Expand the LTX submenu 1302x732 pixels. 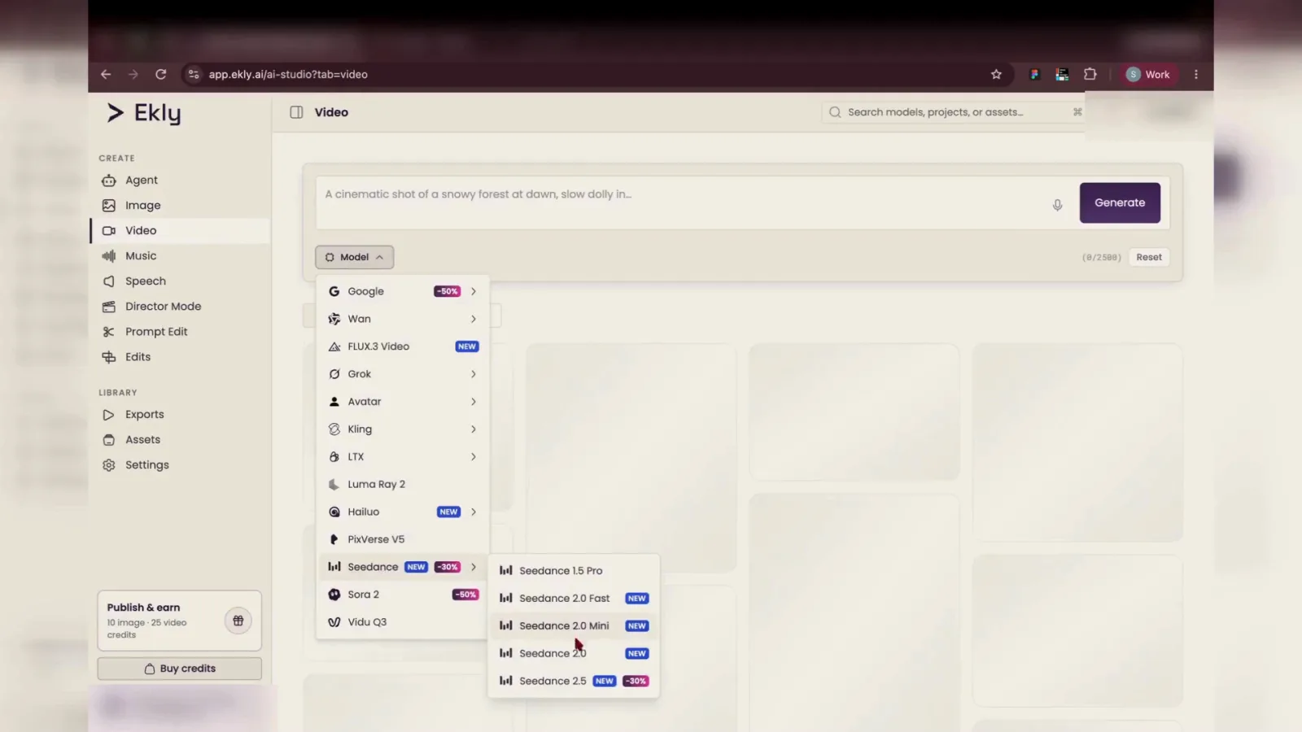point(403,457)
